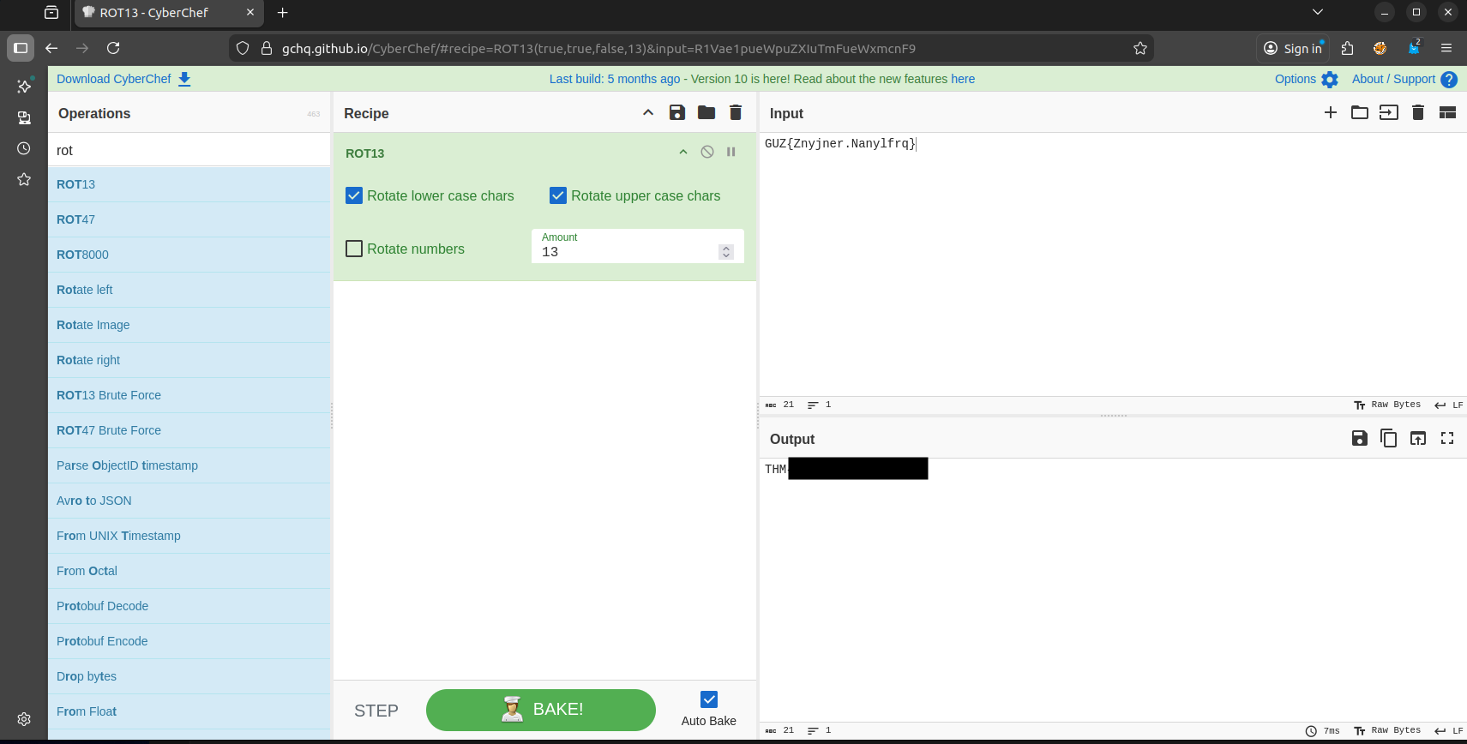The image size is (1467, 744).
Task: Select Drop bytes operation
Action: (189, 676)
